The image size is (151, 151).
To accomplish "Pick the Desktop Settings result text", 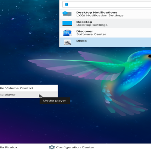I will pos(92,23).
